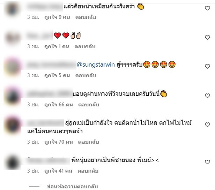
Task: Collapse replies via ซ่อนข้อความตอบกลับ
Action: (72, 187)
